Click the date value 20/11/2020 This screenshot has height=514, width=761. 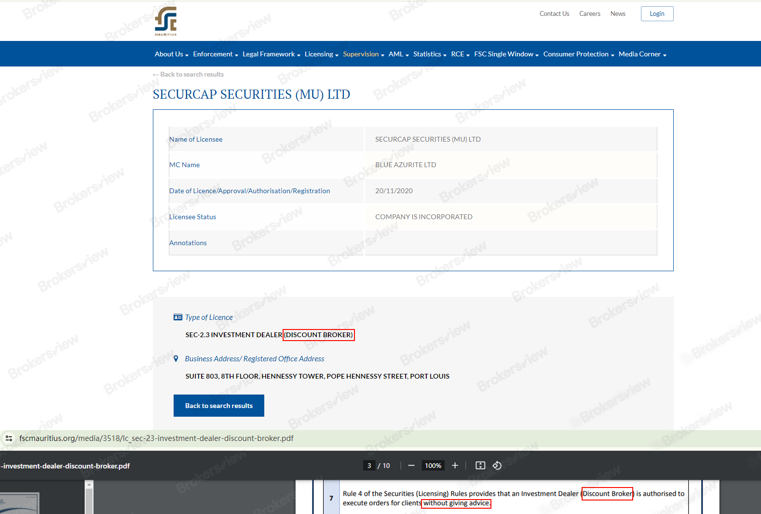(x=394, y=191)
